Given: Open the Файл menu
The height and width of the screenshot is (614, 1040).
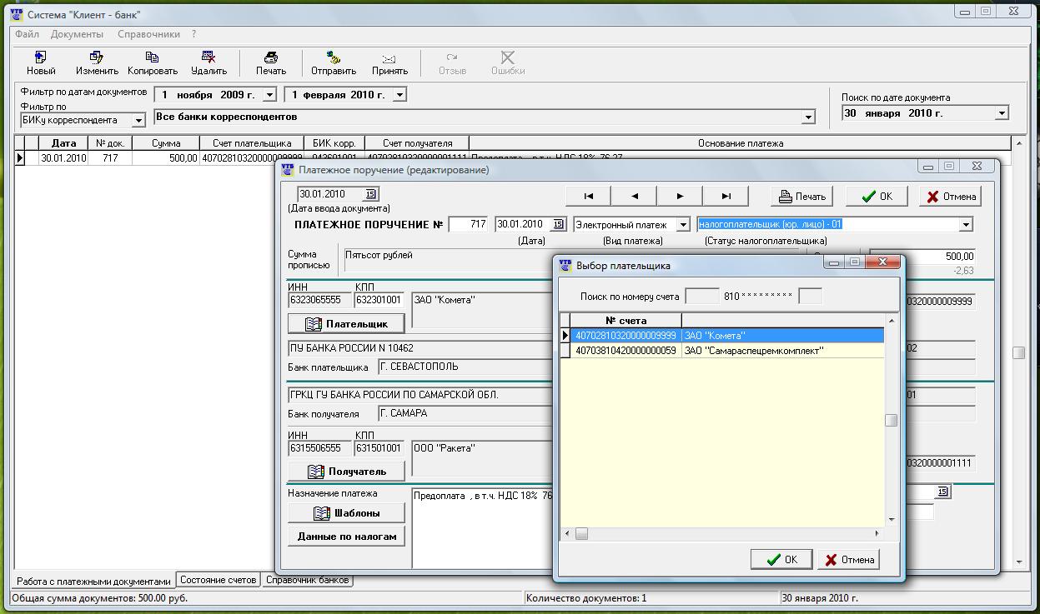Looking at the screenshot, I should pyautogui.click(x=27, y=34).
